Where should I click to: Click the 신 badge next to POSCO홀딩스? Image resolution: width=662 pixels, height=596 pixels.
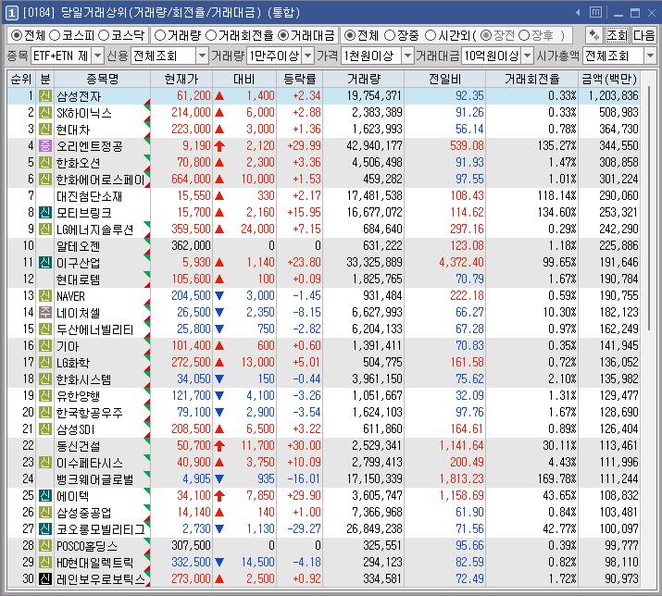point(45,545)
